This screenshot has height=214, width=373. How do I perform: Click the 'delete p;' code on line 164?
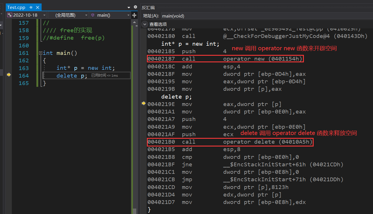click(72, 76)
